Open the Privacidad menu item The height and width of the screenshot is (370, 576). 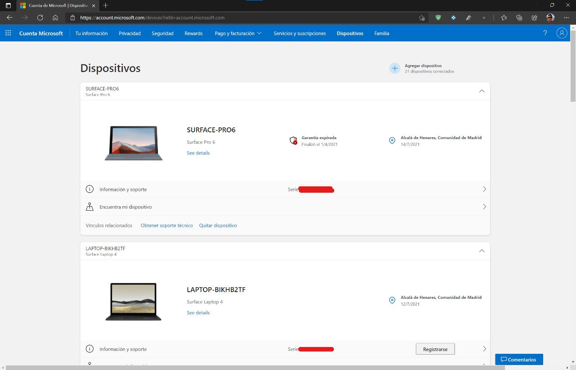130,33
